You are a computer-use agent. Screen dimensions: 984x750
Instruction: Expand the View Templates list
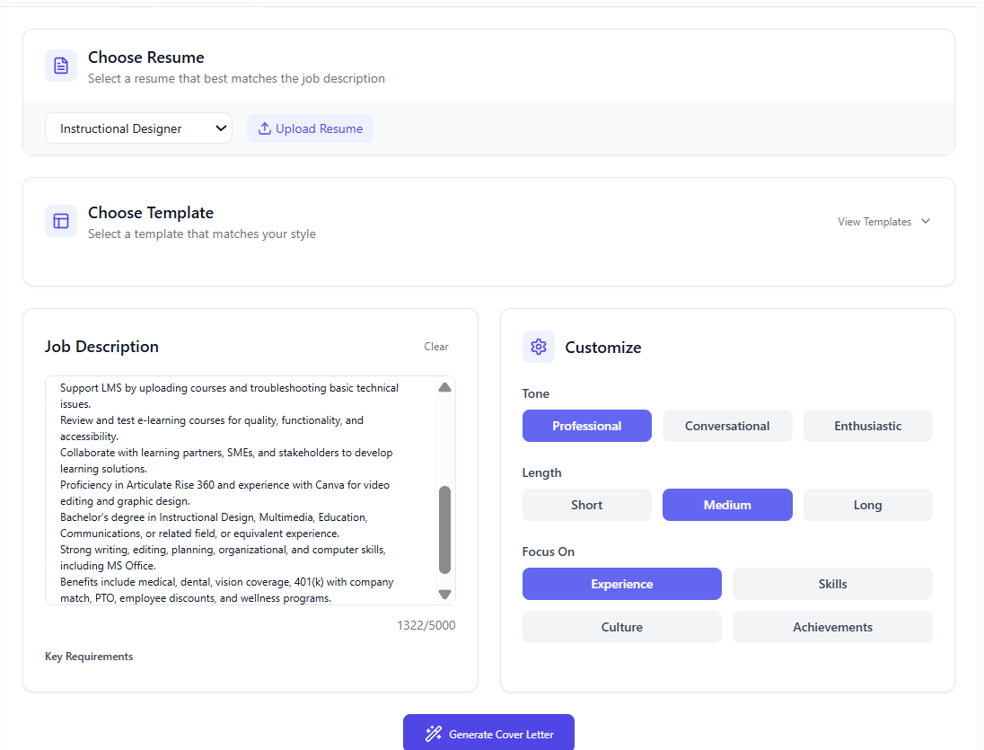pos(883,221)
